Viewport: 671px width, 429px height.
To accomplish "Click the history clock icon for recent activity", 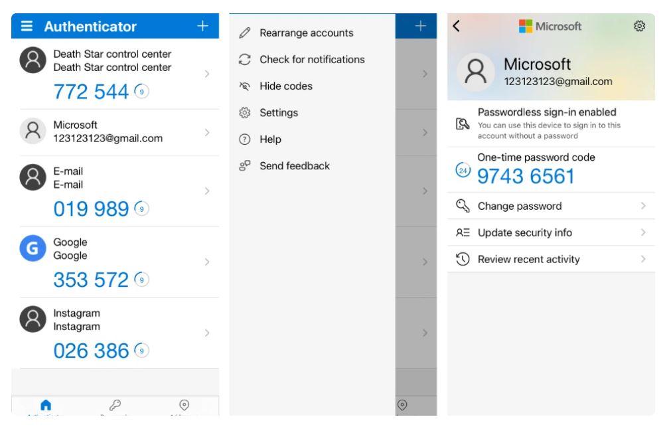I will tap(463, 259).
